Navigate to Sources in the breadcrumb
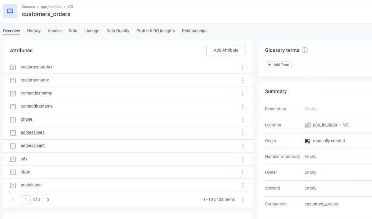The image size is (372, 219). point(28,7)
